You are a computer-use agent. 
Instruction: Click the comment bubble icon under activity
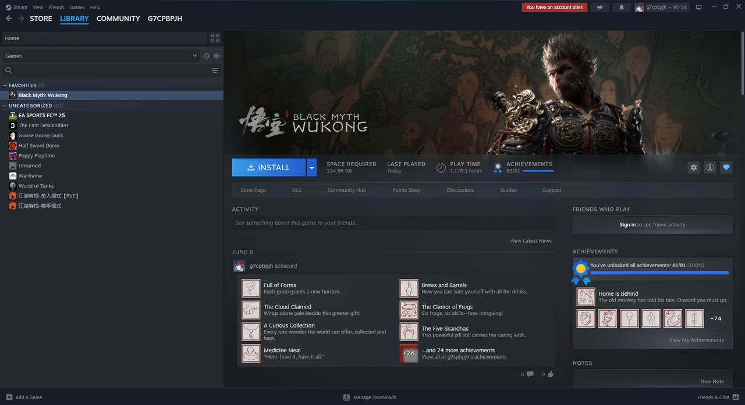(530, 374)
